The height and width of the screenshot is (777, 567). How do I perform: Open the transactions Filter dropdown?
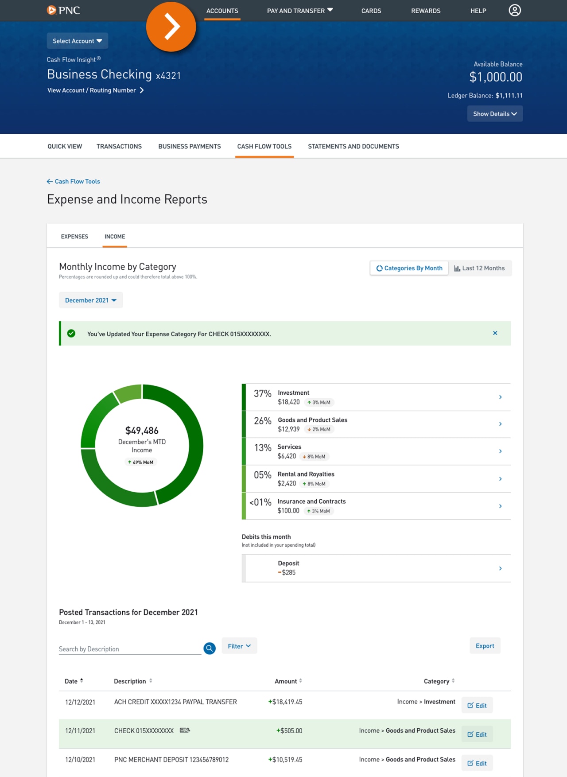click(239, 646)
